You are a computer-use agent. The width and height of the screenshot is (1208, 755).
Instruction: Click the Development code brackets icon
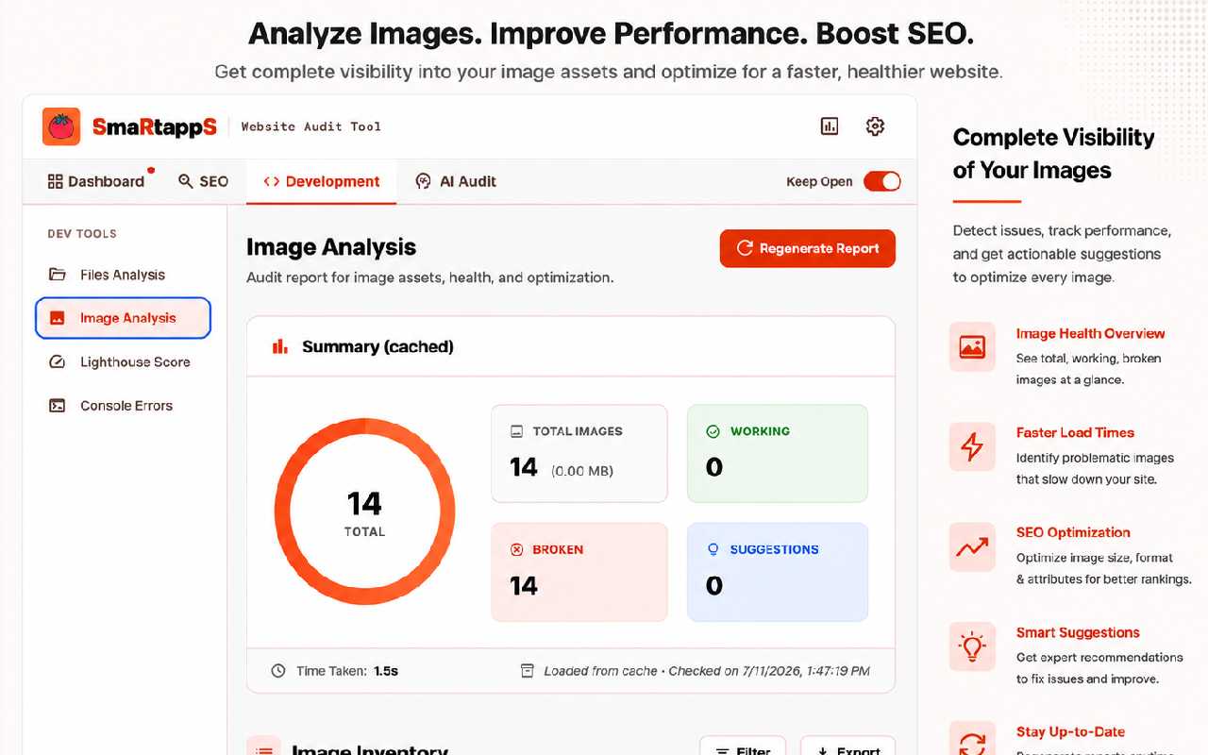[x=272, y=181]
